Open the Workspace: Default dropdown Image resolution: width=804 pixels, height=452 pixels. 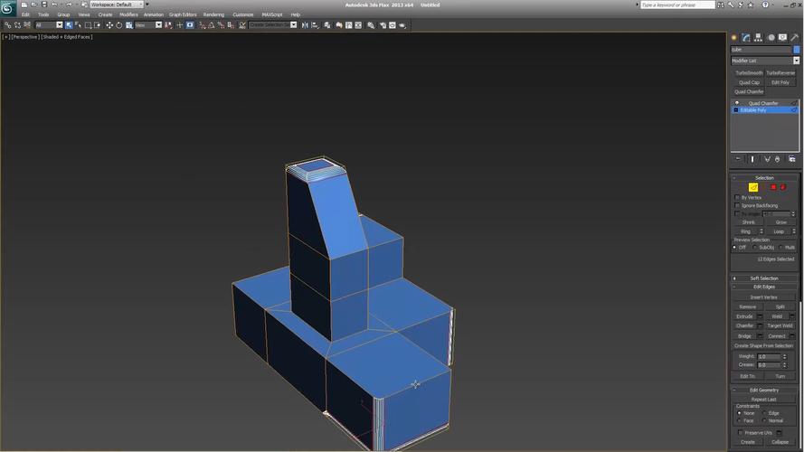(117, 5)
